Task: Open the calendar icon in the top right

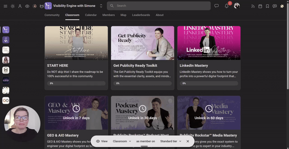Action: [260, 6]
